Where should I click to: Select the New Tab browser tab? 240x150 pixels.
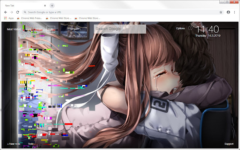(x=25, y=6)
